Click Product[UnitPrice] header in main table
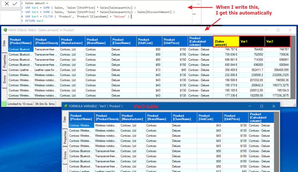298x172 pixels. pos(175,41)
